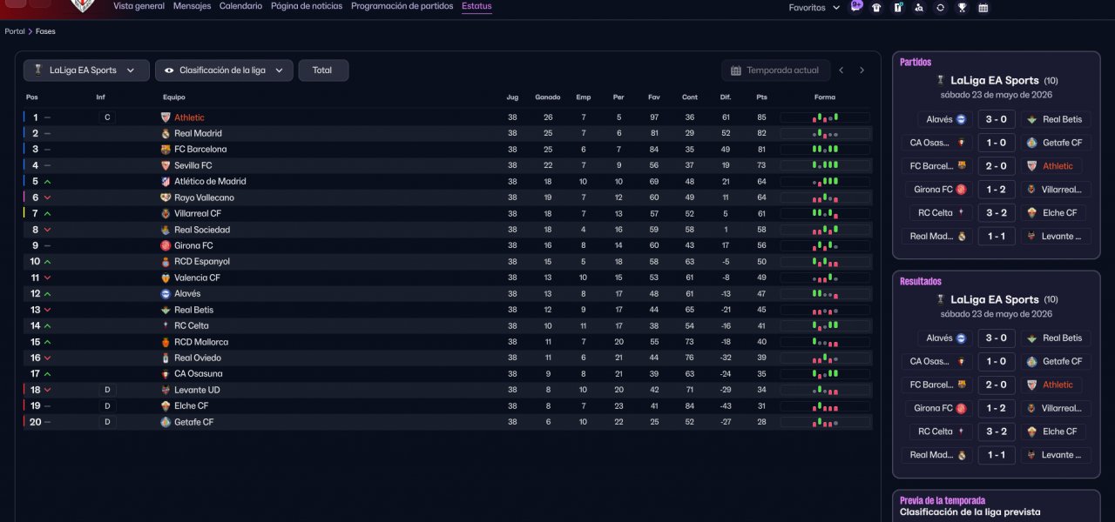Sort table by the Pts column header

[762, 97]
